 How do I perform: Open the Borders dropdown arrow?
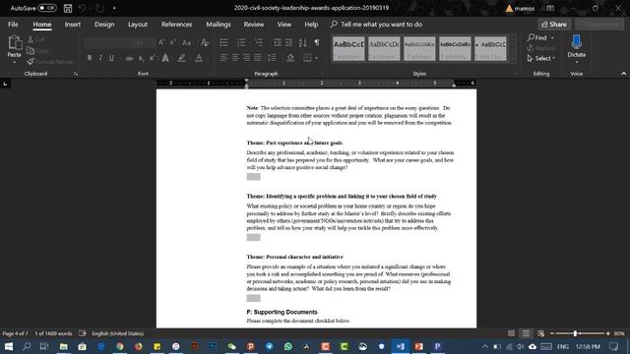click(317, 58)
